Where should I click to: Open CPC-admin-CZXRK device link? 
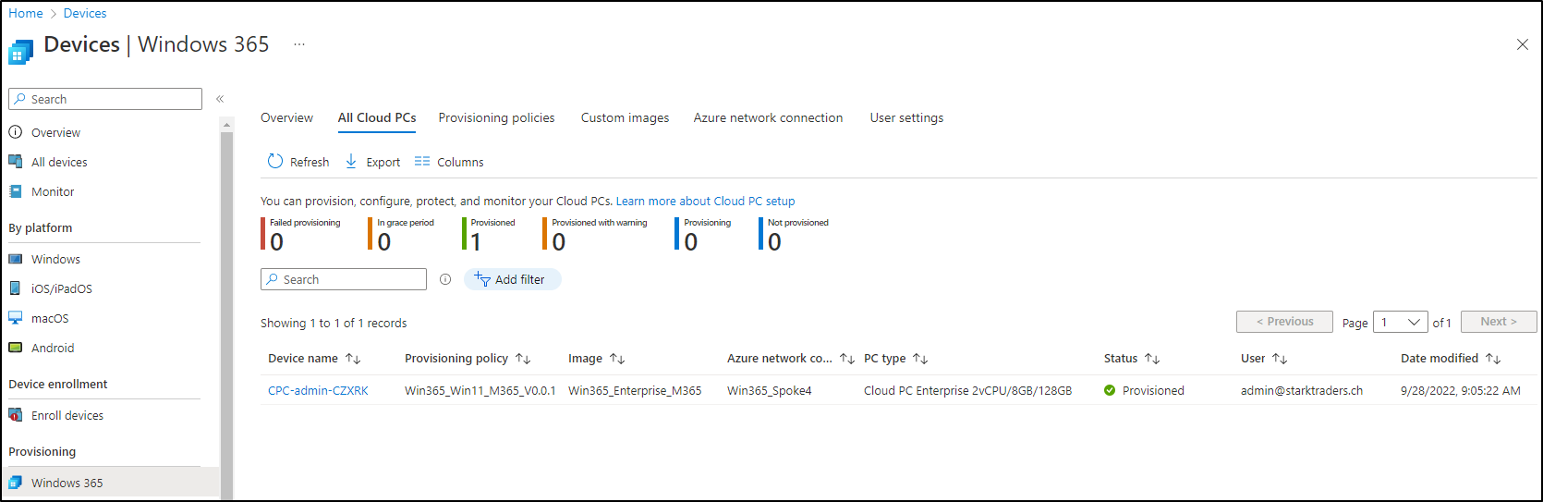pos(318,390)
